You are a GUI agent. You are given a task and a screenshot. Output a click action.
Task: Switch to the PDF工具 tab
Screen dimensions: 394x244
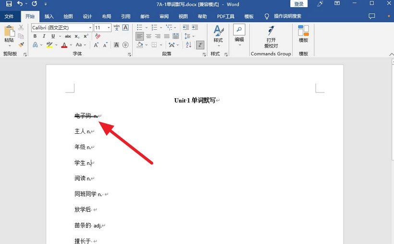pos(226,16)
